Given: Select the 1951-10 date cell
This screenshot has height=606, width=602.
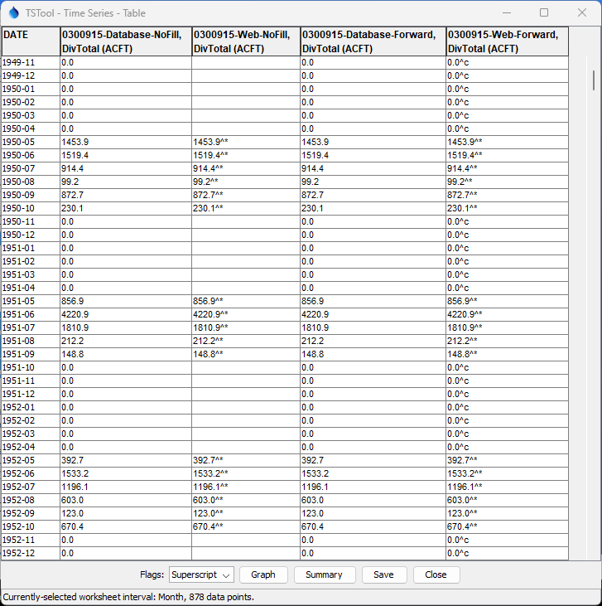Looking at the screenshot, I should click(31, 367).
